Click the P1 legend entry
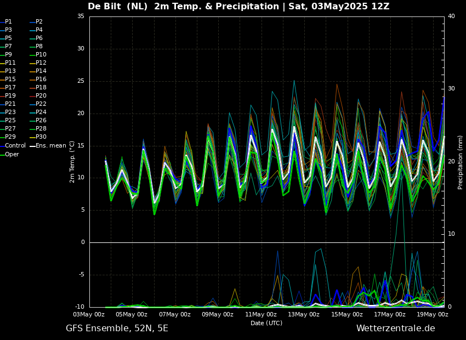 (x=8, y=22)
